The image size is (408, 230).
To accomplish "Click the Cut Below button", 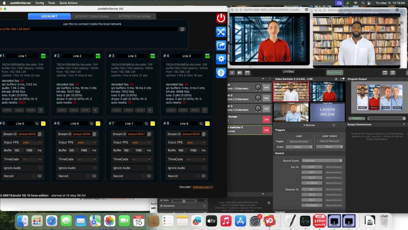I will coord(312,183).
